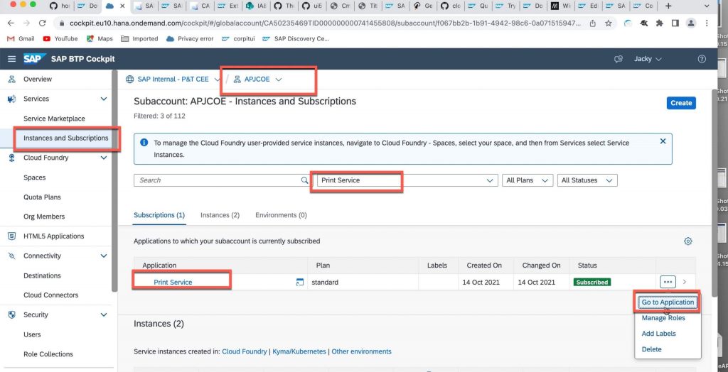
Task: Open the Chrome profile avatar icon
Action: 691,23
